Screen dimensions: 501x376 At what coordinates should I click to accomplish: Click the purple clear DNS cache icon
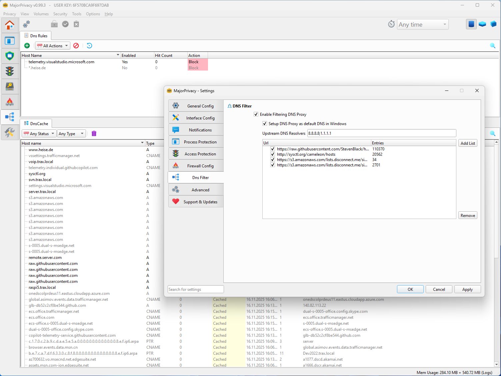[94, 133]
